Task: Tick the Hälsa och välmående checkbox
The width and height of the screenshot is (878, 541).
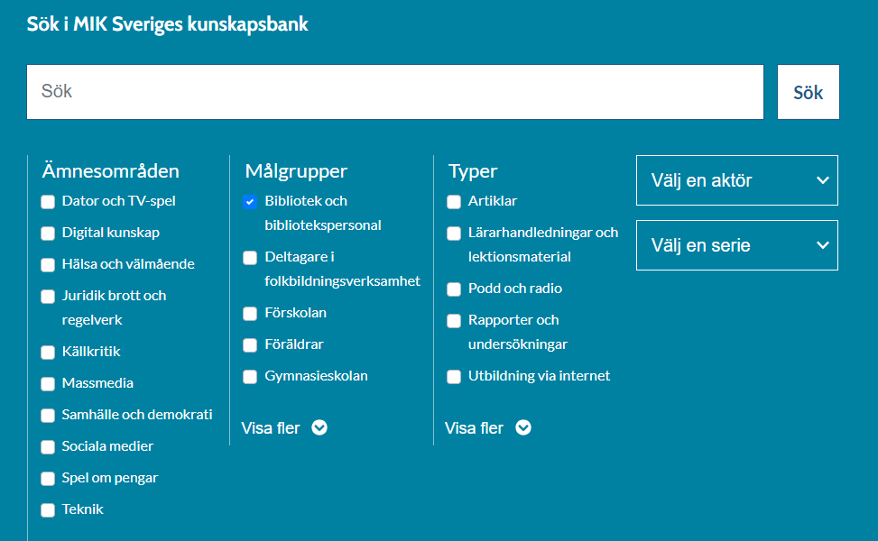Action: [x=48, y=264]
